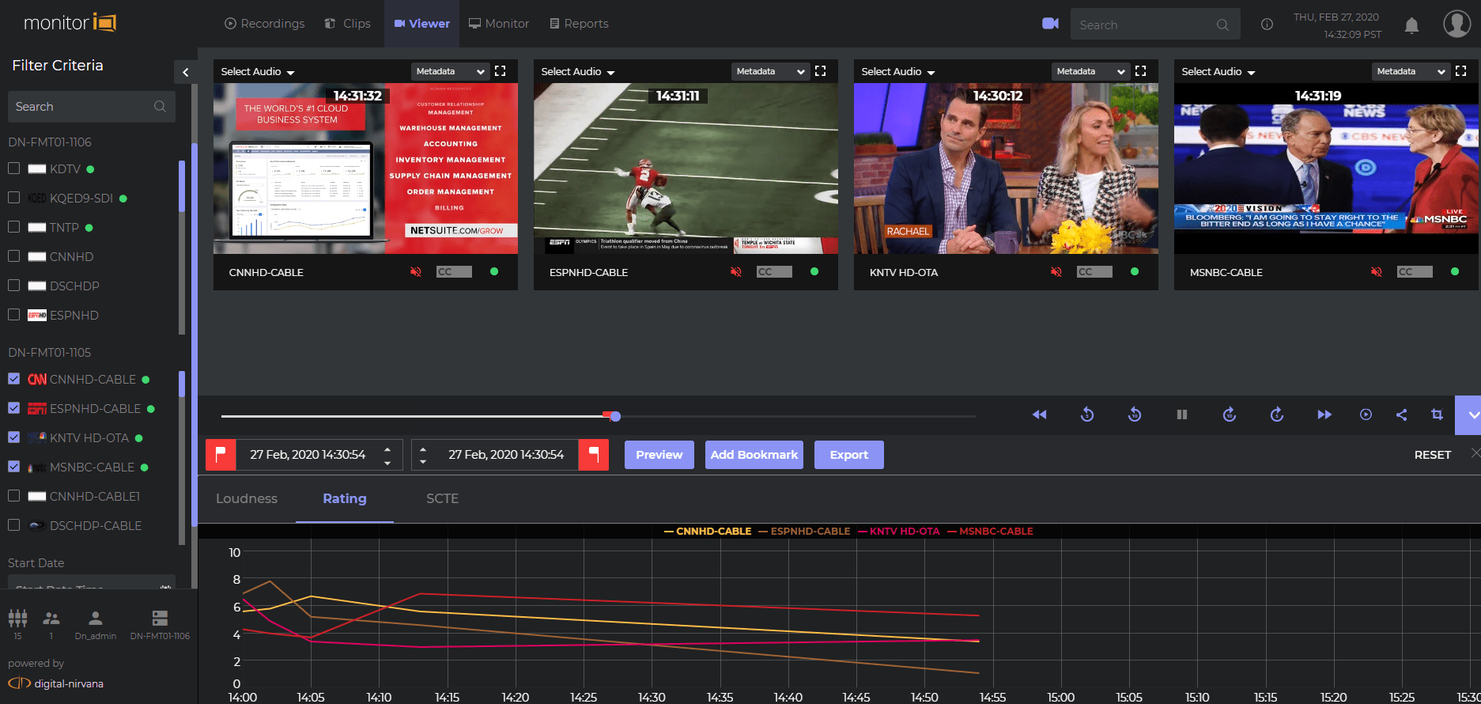The width and height of the screenshot is (1481, 704).
Task: Check the KDTV channel checkbox
Action: tap(13, 168)
